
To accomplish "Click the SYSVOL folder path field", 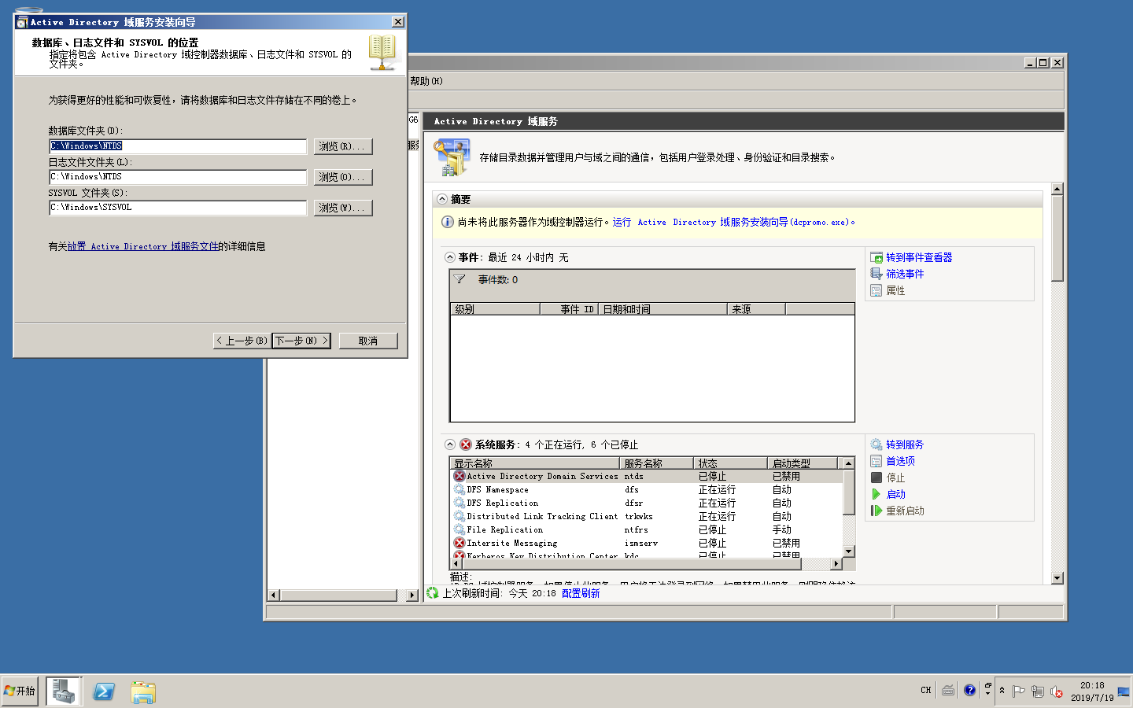I will 178,208.
